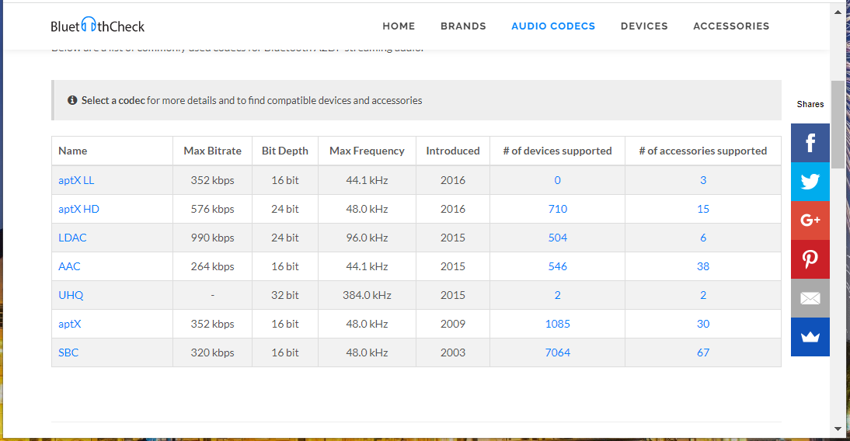
Task: Open the DEVICES menu item
Action: click(x=644, y=26)
